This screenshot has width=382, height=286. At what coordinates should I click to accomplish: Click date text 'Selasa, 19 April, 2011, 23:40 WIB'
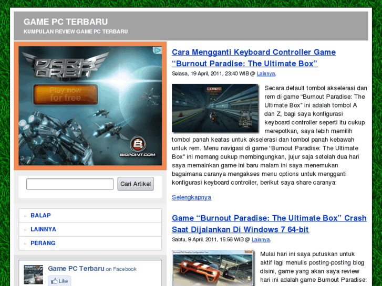click(210, 73)
